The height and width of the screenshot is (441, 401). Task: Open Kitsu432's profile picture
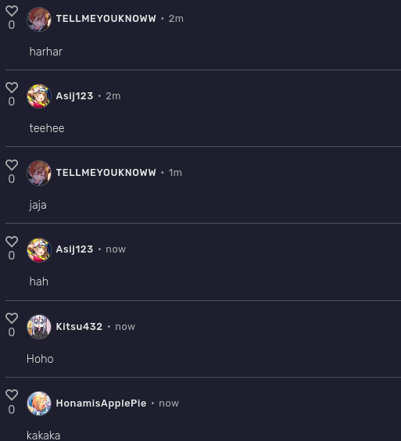[x=39, y=327]
